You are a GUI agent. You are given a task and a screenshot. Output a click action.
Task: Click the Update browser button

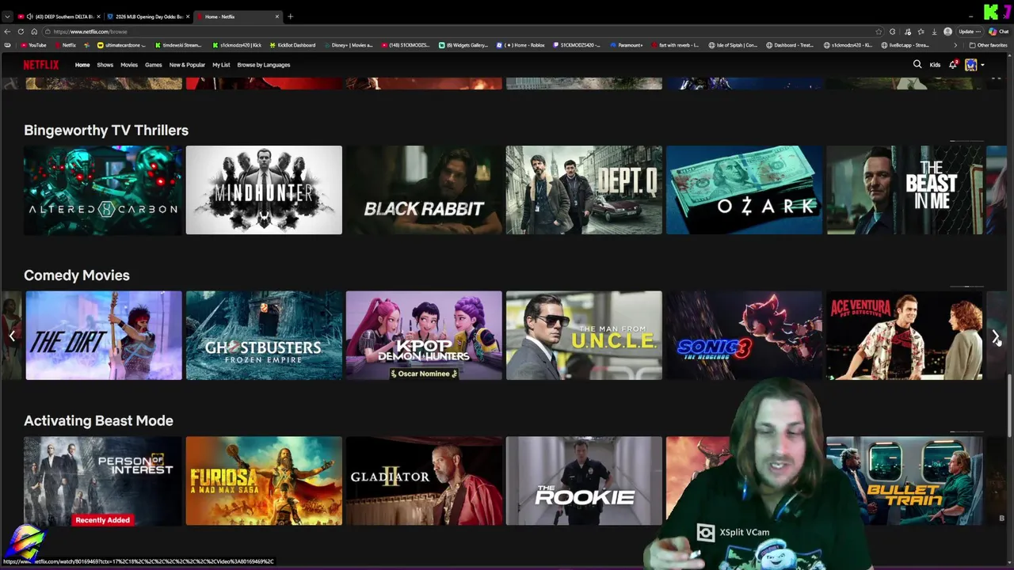click(x=968, y=32)
